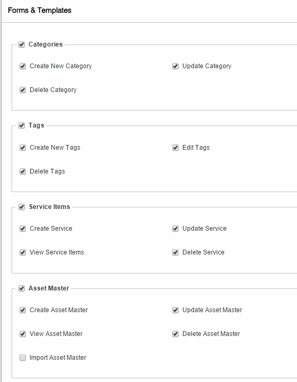This screenshot has width=297, height=382.
Task: Disable the View Asset Master checkbox
Action: (23, 334)
